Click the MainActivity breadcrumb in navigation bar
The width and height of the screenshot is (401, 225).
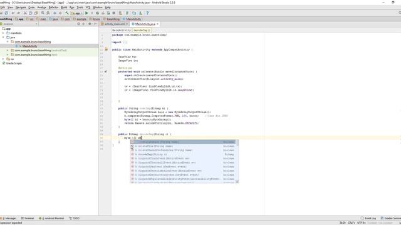pyautogui.click(x=132, y=19)
